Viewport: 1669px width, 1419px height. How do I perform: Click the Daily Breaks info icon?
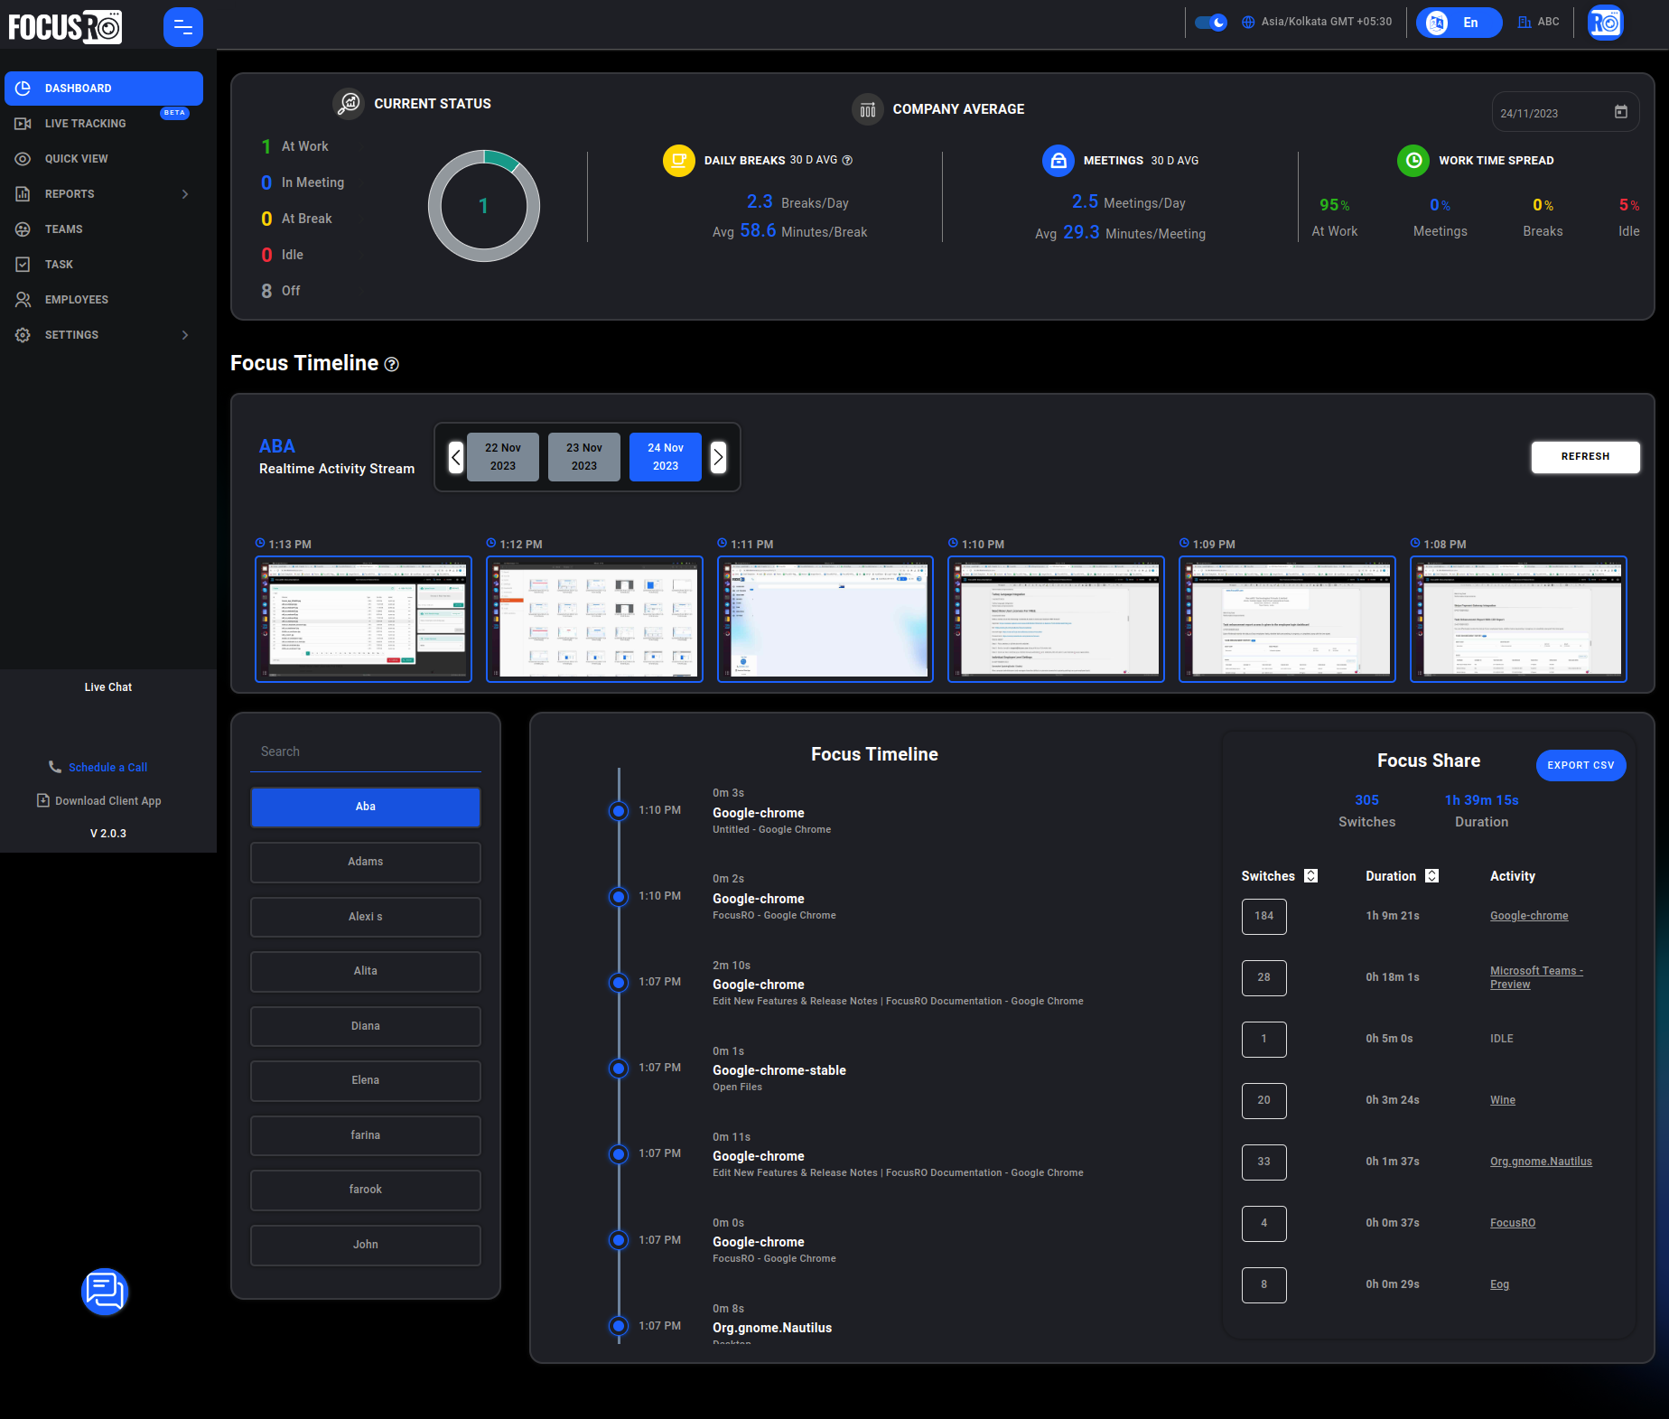847,161
